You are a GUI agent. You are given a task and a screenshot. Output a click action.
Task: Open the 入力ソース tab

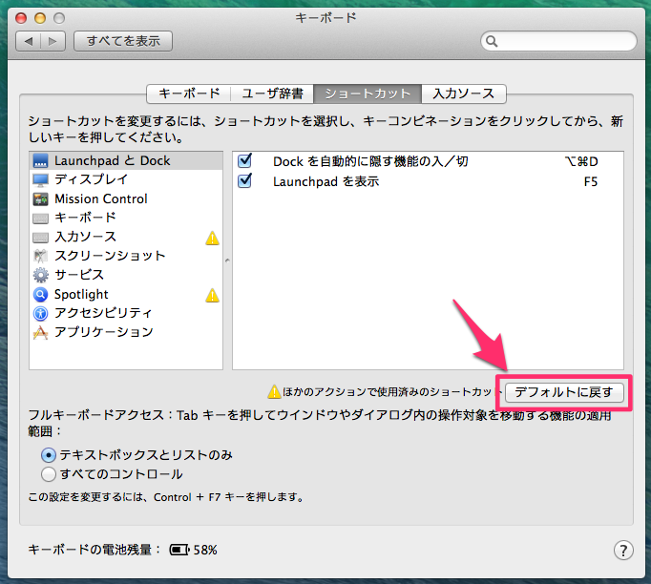click(x=464, y=94)
